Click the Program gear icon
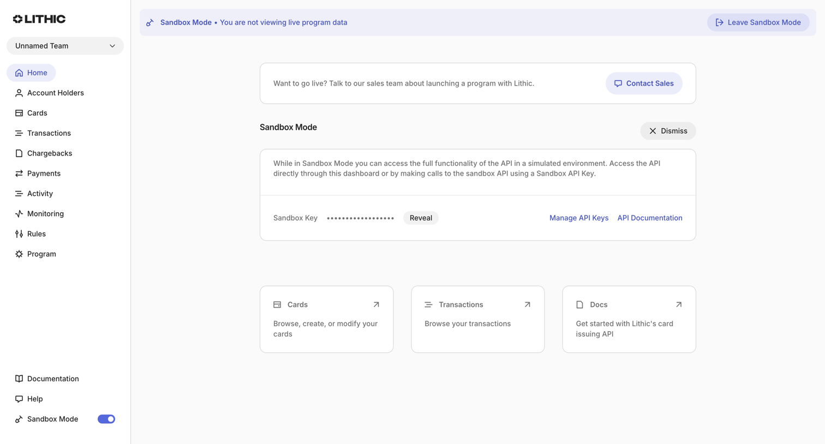Image resolution: width=825 pixels, height=444 pixels. (19, 254)
